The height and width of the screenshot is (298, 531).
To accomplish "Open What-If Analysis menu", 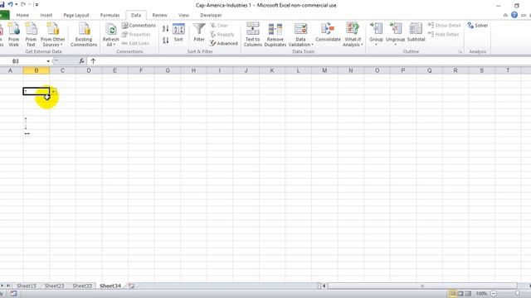I will pyautogui.click(x=352, y=35).
